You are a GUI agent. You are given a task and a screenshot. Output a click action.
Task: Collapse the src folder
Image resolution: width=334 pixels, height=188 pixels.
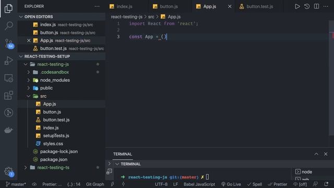point(62,96)
